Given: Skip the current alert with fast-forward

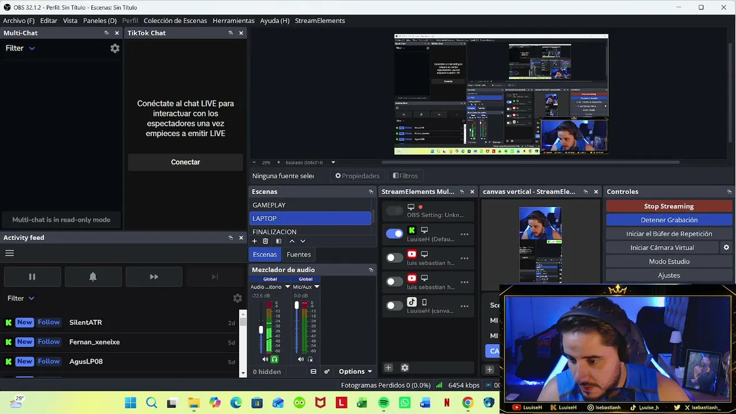Looking at the screenshot, I should tap(154, 277).
